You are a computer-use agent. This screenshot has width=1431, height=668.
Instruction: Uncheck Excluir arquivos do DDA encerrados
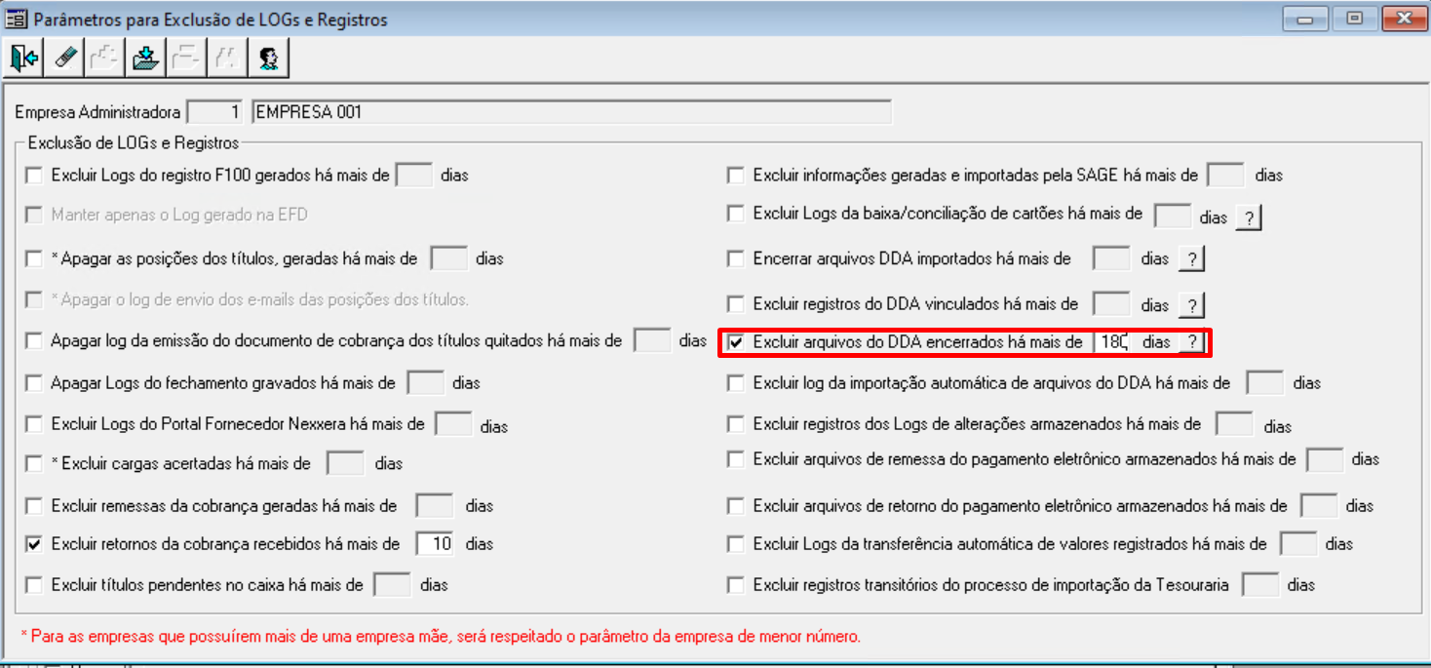(736, 342)
